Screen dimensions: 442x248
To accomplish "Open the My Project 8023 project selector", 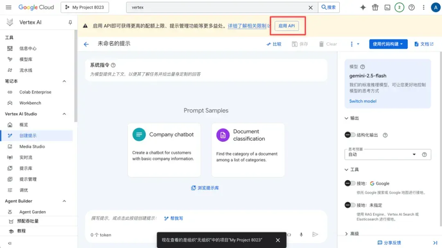I will 85,7.
